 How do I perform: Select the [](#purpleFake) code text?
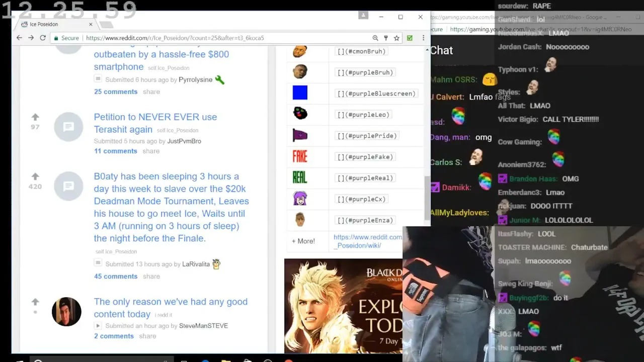coord(365,157)
